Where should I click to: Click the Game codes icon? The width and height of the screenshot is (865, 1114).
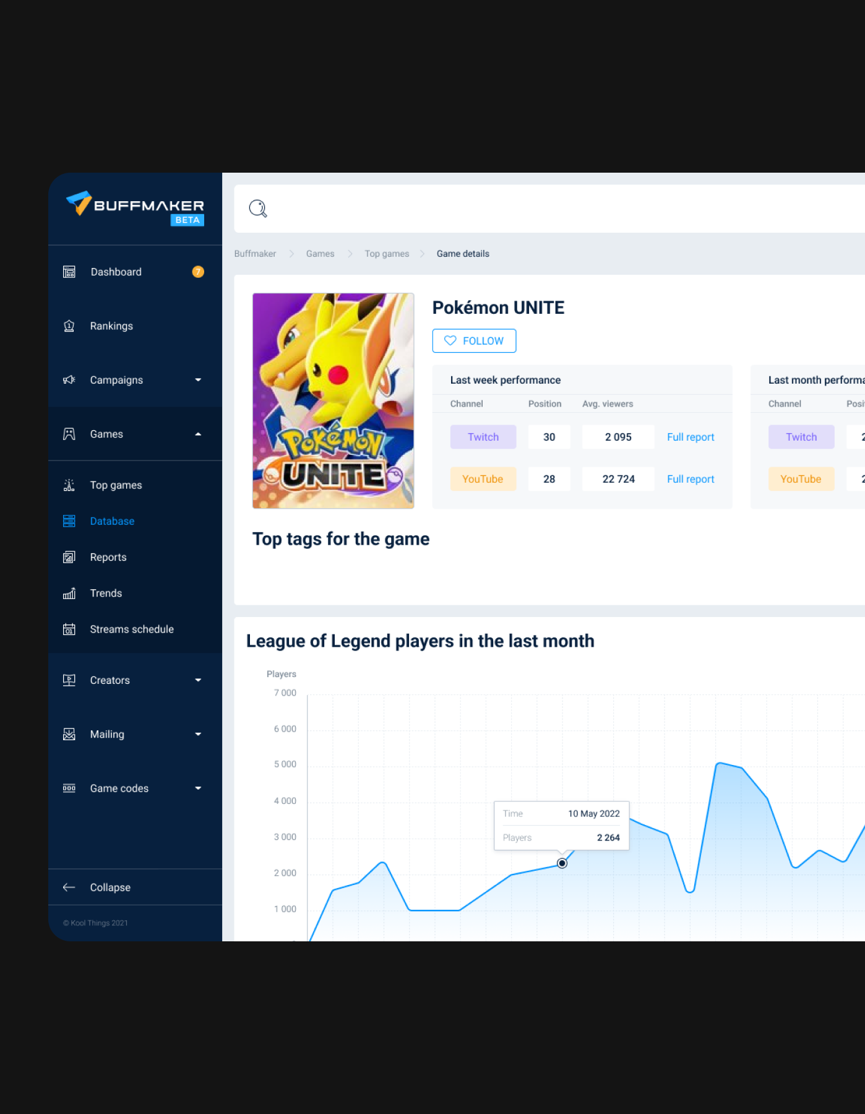click(69, 788)
